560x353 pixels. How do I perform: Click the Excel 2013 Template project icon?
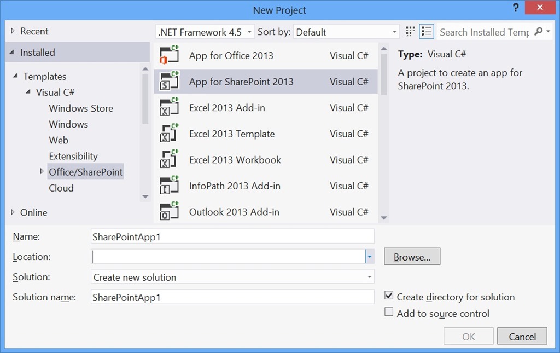[x=168, y=134]
